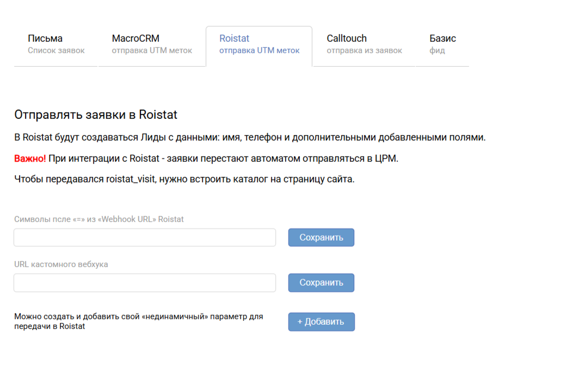
Task: Add a non-dynamic parameter with + Добавить
Action: click(x=322, y=322)
